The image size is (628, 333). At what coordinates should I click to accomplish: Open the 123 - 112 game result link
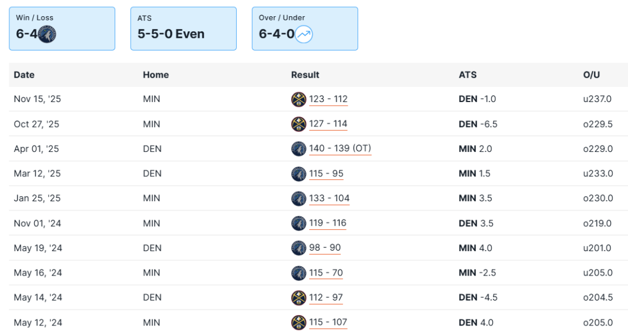point(329,99)
